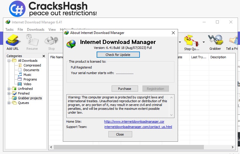Select the Compressed category folder icon
This screenshot has height=154, width=240.
point(20,65)
